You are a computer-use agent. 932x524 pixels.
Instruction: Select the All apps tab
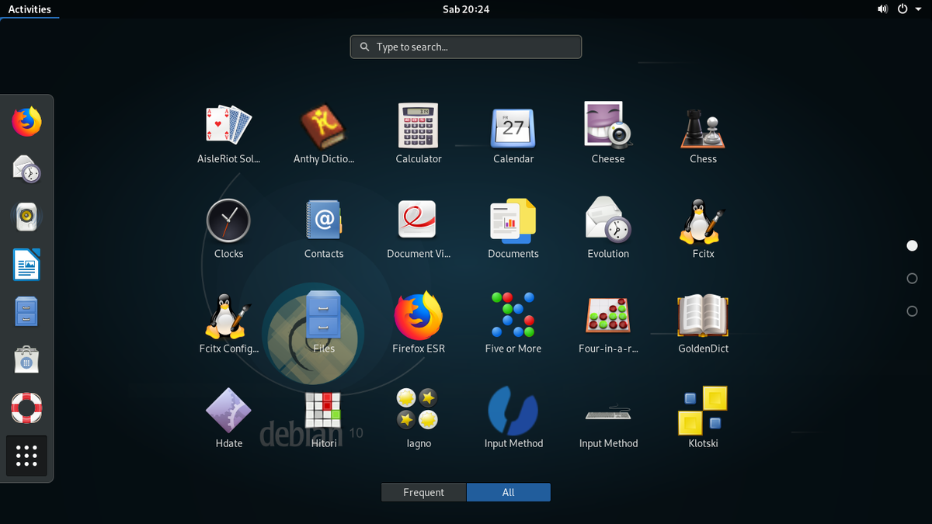pyautogui.click(x=509, y=492)
